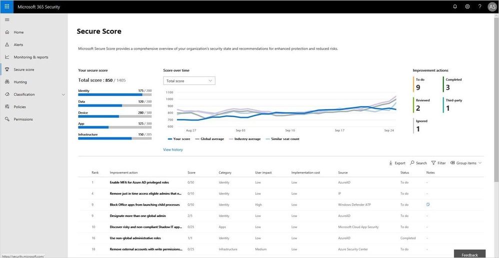The image size is (499, 258).
Task: Sort by the Implementation cost column header
Action: click(305, 173)
